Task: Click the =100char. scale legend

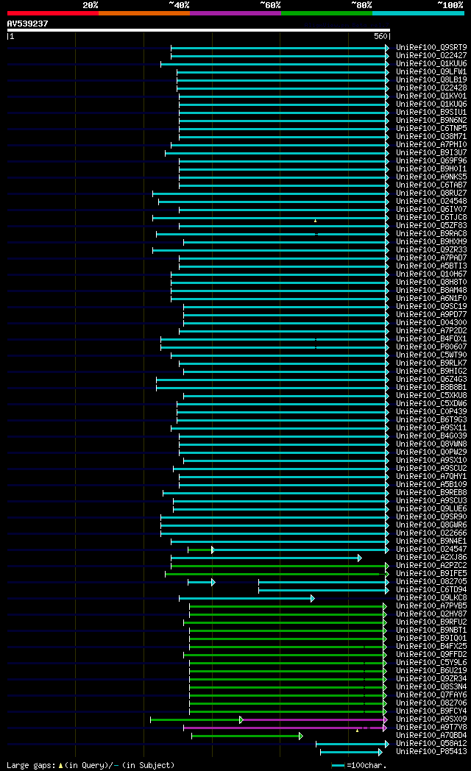Action: 359,765
